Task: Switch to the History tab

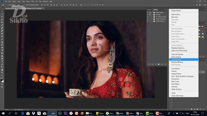Action: (x=149, y=10)
